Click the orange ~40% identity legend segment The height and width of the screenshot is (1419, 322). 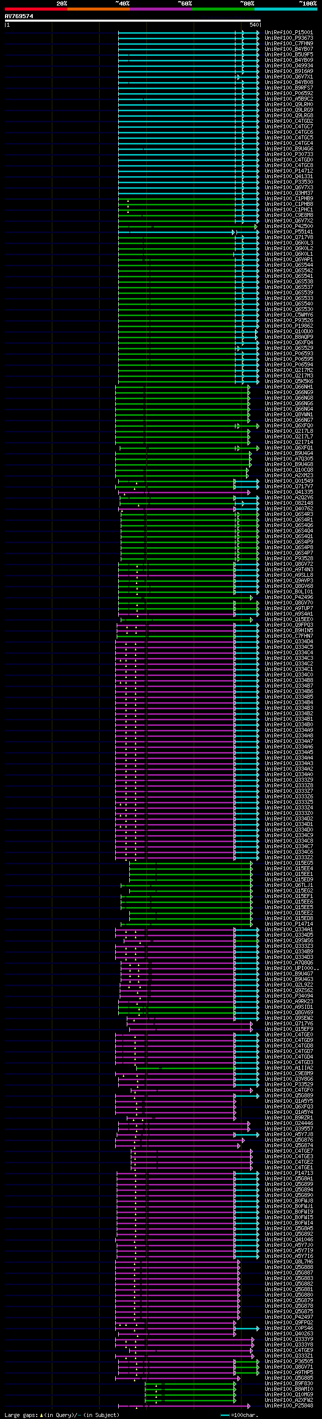99,9
